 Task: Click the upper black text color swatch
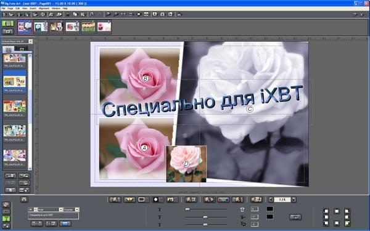click(x=269, y=209)
